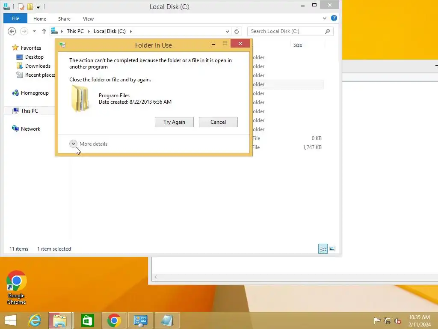Screen dimensions: 438x329
Task: Open Chrome from the taskbar
Action: pos(114,320)
